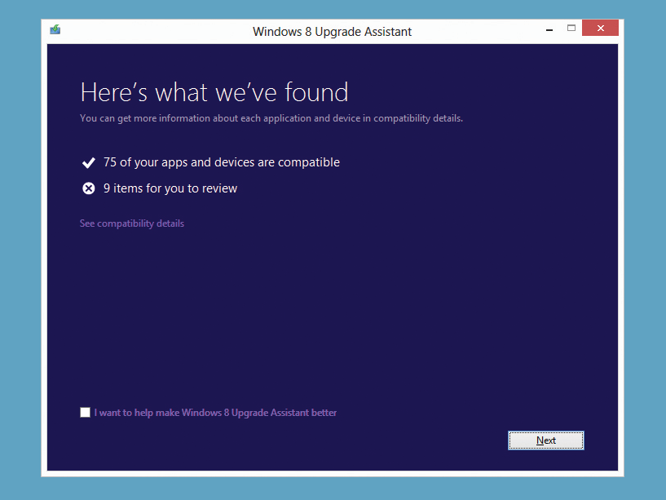This screenshot has height=500, width=666.
Task: Click the white checkmark compatible icon
Action: (x=88, y=162)
